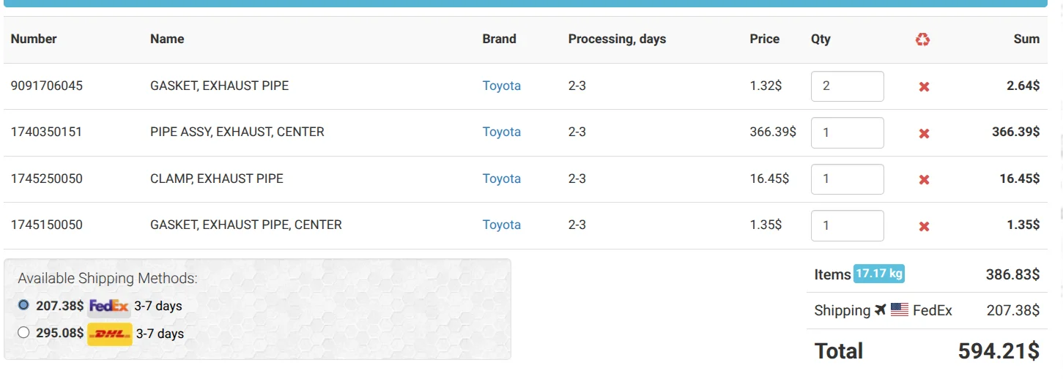Follow Toyota link in CLAMP, EXHAUST PIPE row

(x=501, y=179)
